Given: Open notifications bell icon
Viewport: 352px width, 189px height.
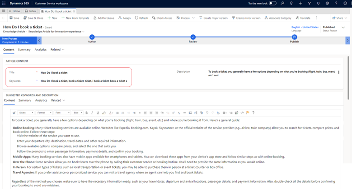Looking at the screenshot, I should 318,3.
